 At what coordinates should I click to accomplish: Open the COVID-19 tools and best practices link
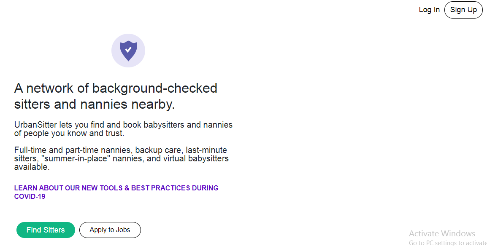coord(116,188)
